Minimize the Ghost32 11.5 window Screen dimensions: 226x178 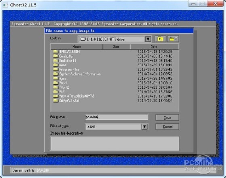[193, 4]
